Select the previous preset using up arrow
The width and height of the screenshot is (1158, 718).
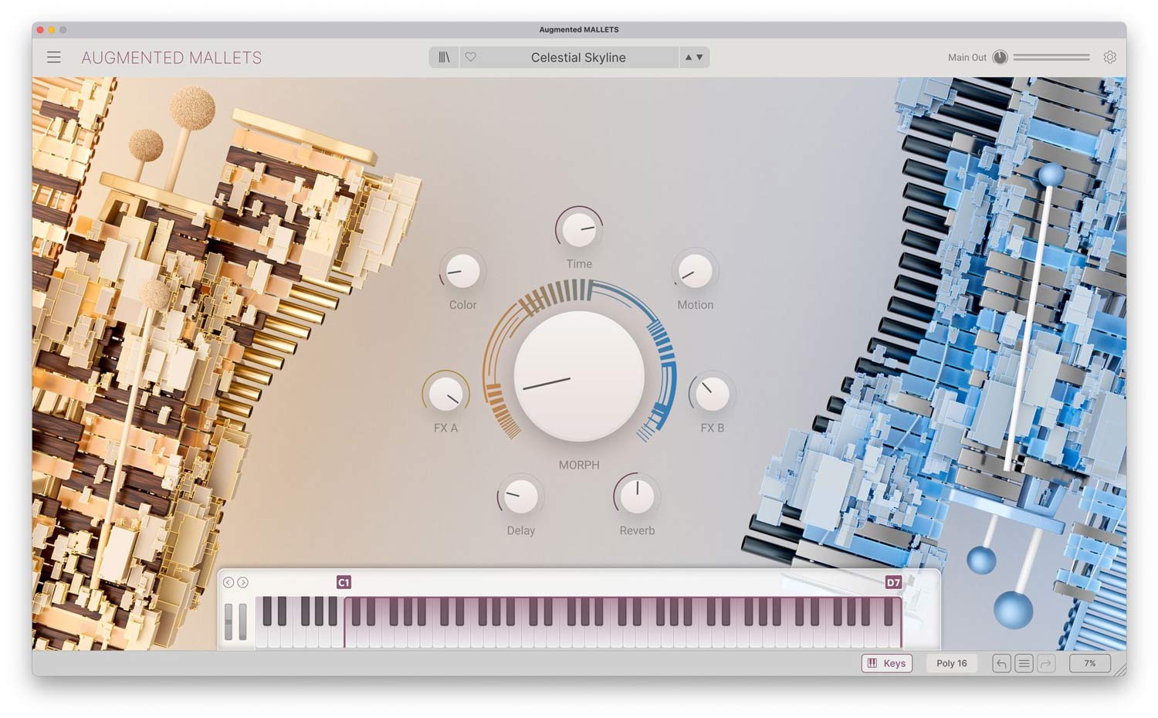pyautogui.click(x=689, y=57)
